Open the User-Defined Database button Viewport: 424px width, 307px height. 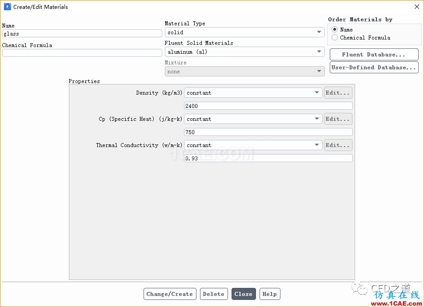[374, 68]
